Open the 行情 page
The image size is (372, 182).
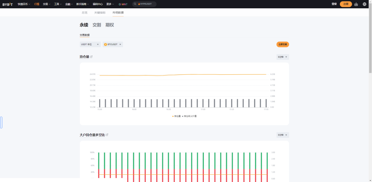coord(37,4)
